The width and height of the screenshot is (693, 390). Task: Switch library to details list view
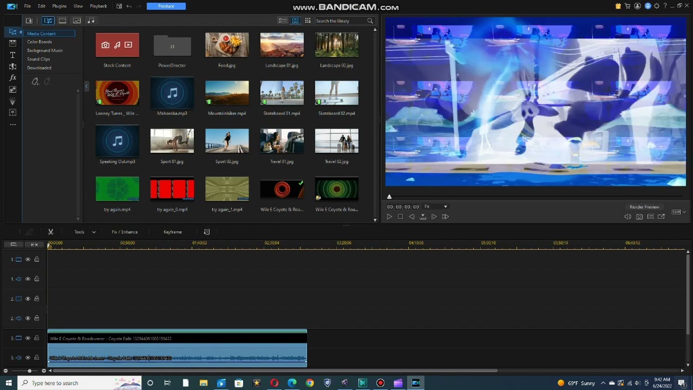tap(283, 21)
